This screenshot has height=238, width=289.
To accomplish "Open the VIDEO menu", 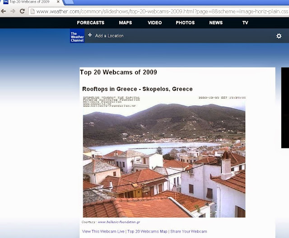I will click(x=154, y=22).
